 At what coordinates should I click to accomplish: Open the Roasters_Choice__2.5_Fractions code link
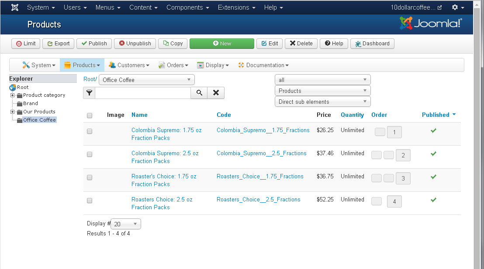point(258,200)
